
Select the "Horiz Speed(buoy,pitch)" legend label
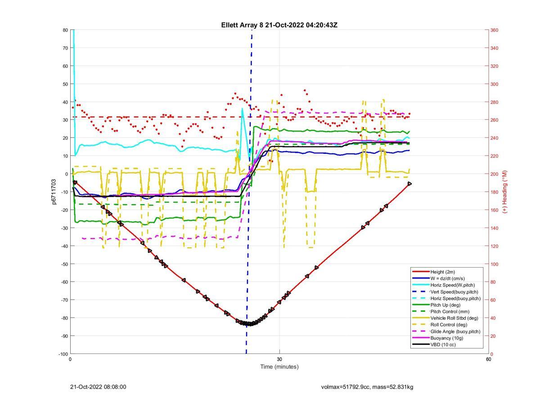click(x=456, y=298)
